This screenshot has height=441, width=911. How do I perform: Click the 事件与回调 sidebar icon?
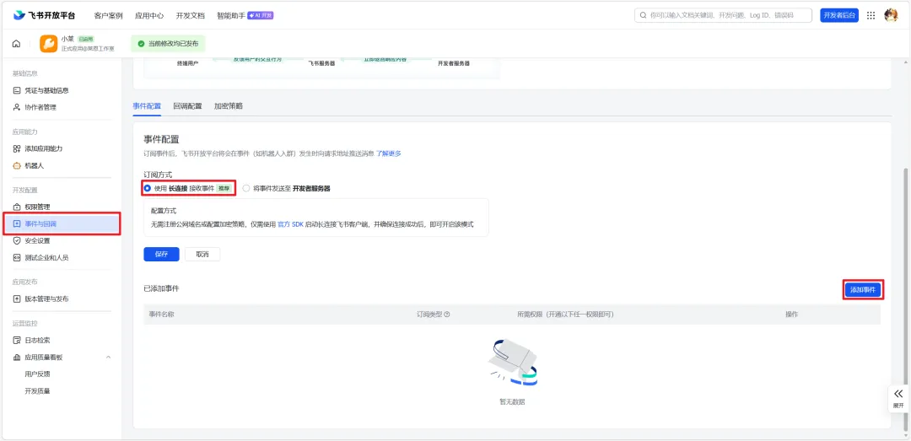pos(17,223)
